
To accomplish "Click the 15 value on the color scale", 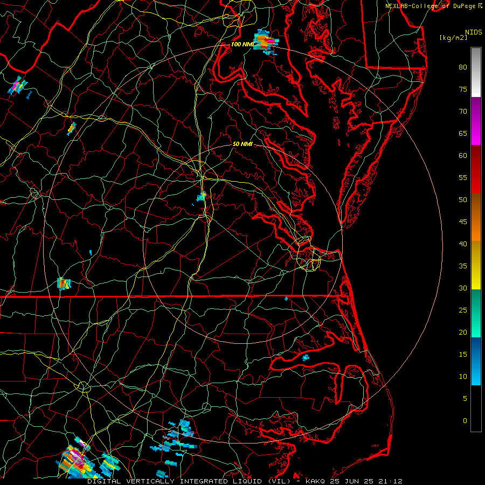I will pyautogui.click(x=463, y=355).
